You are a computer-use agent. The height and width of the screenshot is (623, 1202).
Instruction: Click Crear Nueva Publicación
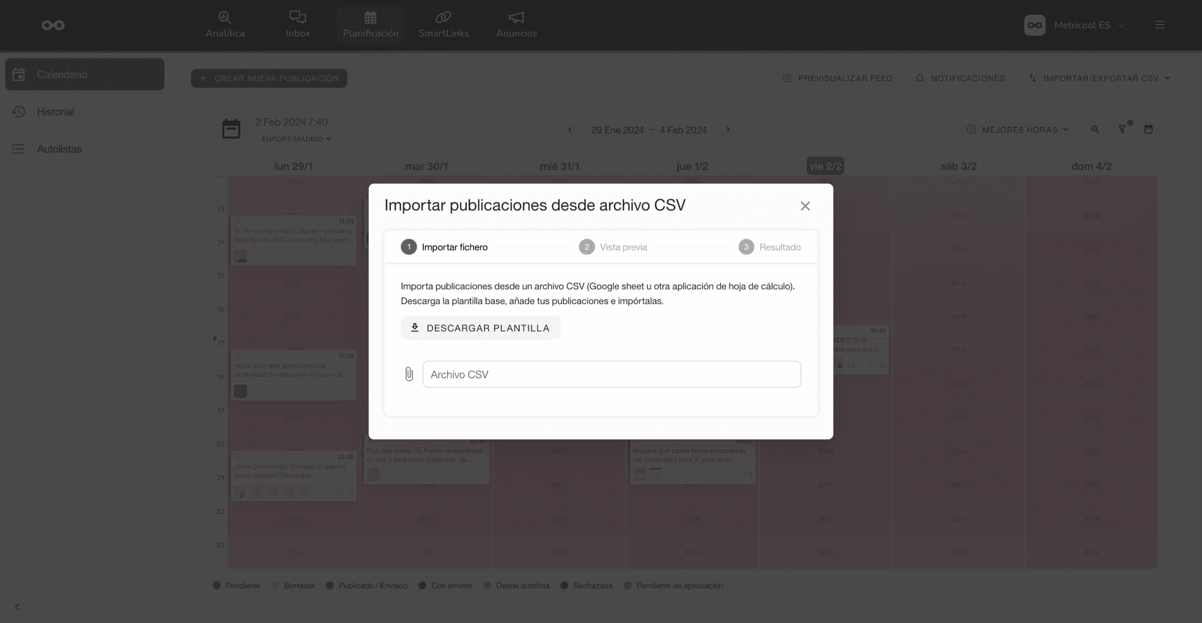pyautogui.click(x=269, y=78)
